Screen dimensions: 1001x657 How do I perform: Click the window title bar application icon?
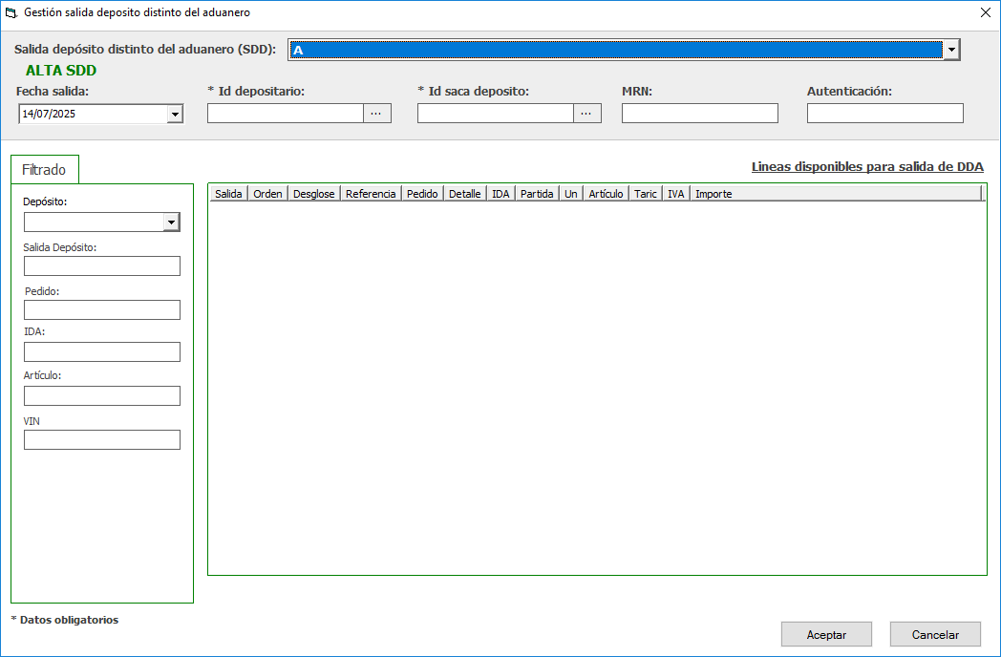pos(11,13)
